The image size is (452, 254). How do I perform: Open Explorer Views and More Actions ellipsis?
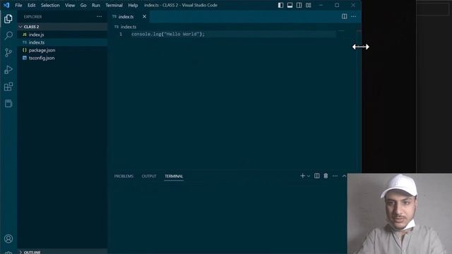(x=99, y=17)
